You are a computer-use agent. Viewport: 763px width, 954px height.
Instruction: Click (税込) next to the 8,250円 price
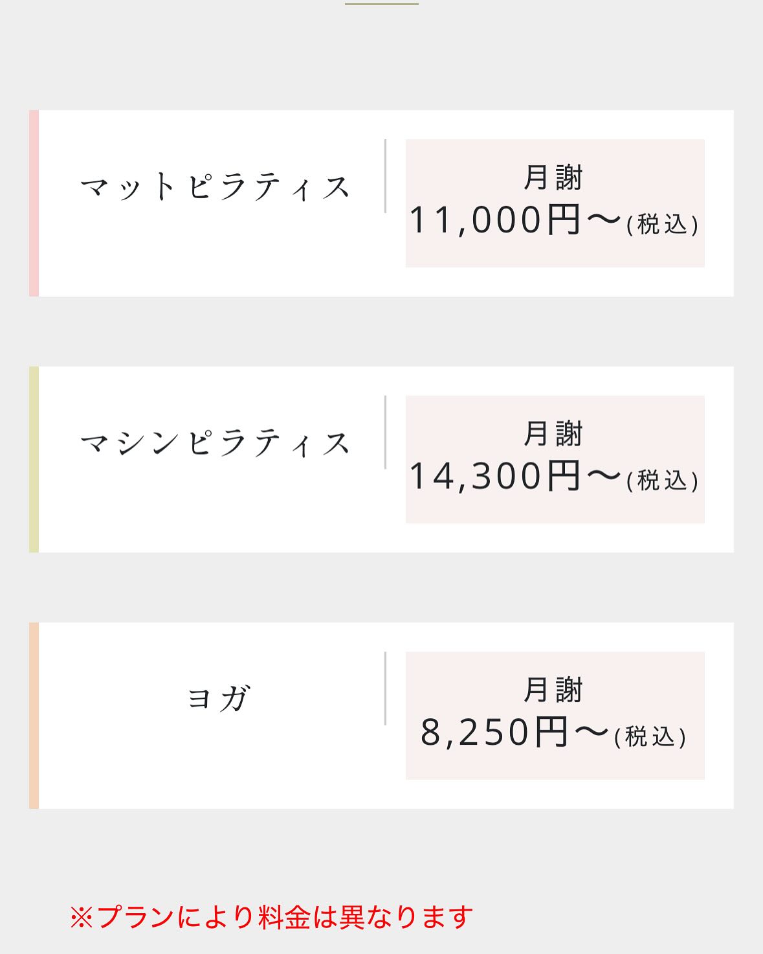coord(650,736)
